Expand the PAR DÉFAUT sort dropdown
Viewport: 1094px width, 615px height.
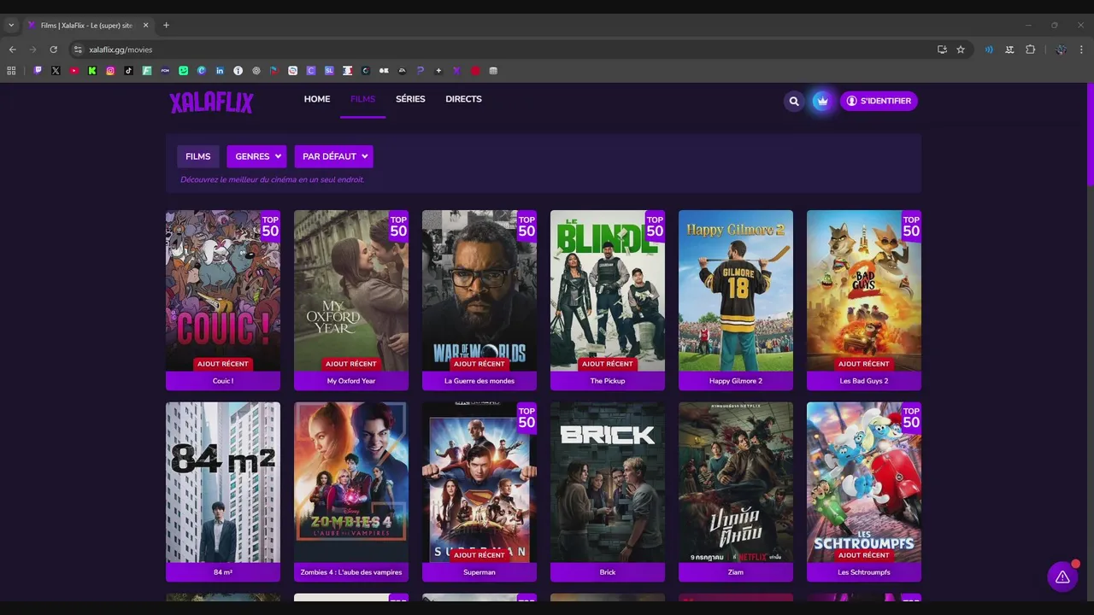tap(333, 156)
